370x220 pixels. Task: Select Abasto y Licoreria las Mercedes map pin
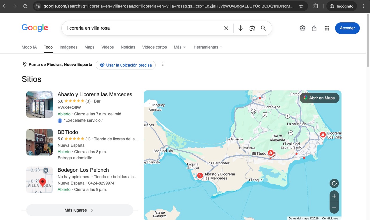pos(200,176)
